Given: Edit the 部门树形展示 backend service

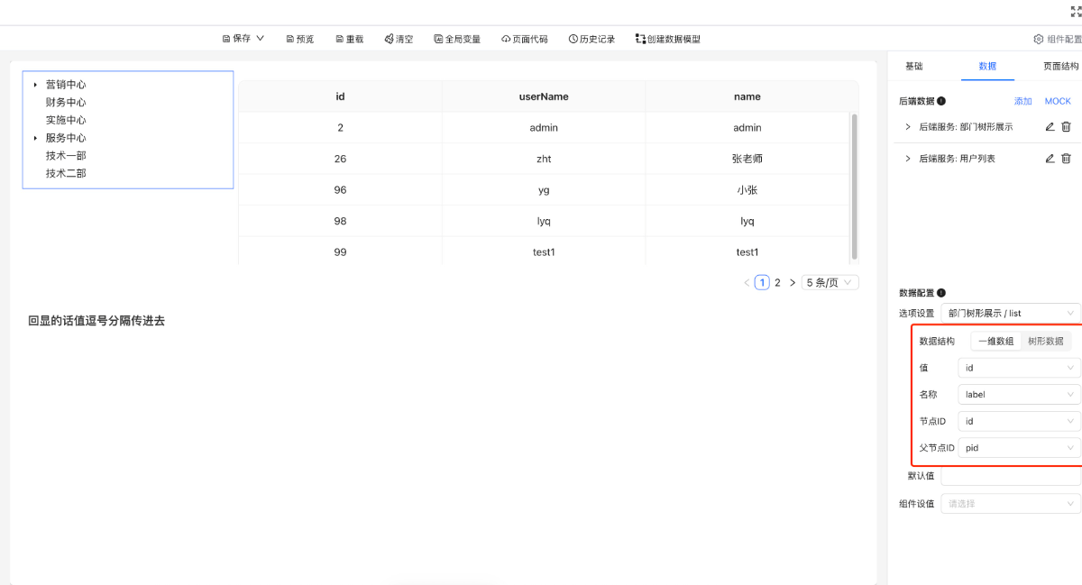Looking at the screenshot, I should (x=1050, y=127).
